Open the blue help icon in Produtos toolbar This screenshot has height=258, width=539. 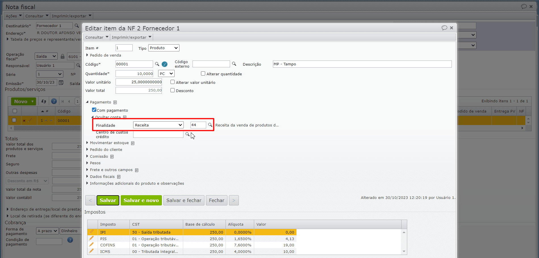click(x=54, y=101)
